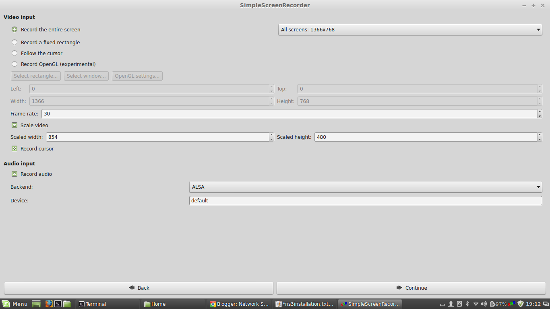Screen dimensions: 550x309
Task: Click the Scaled width input field
Action: click(157, 137)
